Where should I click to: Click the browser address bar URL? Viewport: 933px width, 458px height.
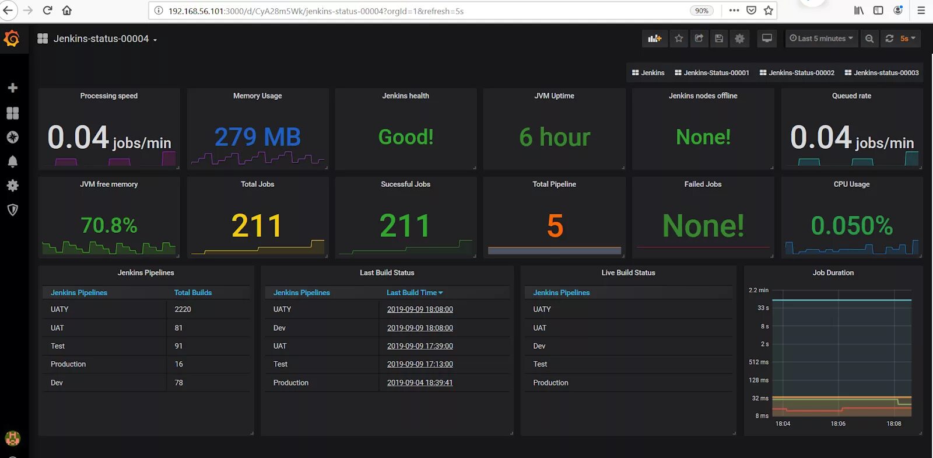point(315,11)
